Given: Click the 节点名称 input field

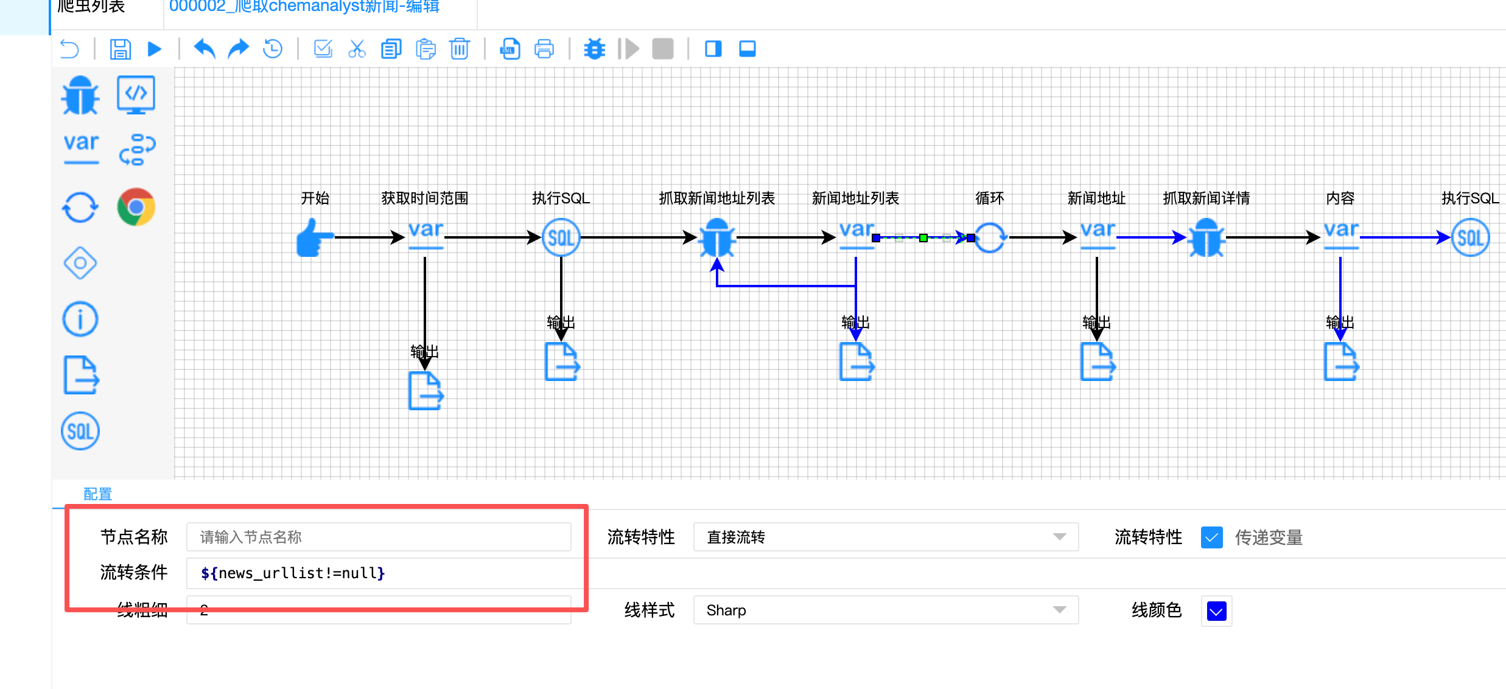Looking at the screenshot, I should (x=378, y=537).
